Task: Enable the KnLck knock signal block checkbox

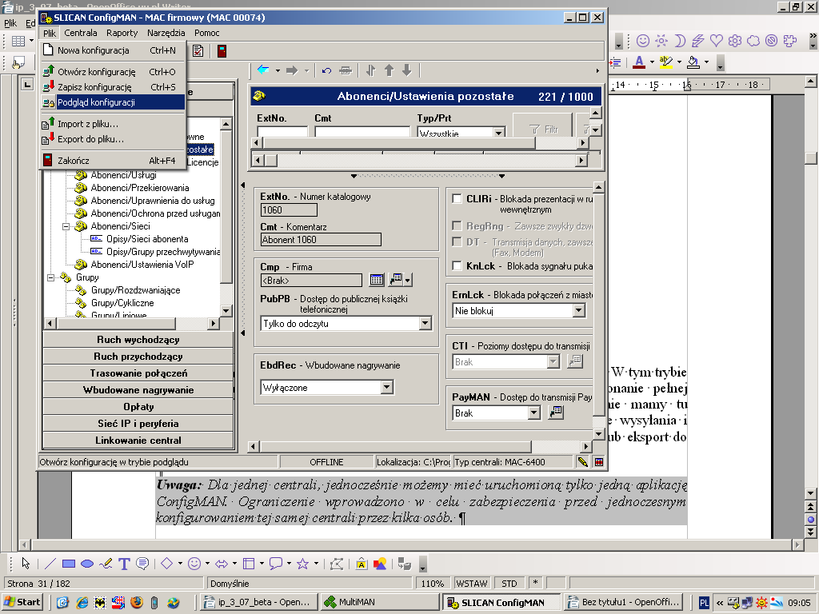Action: [457, 265]
